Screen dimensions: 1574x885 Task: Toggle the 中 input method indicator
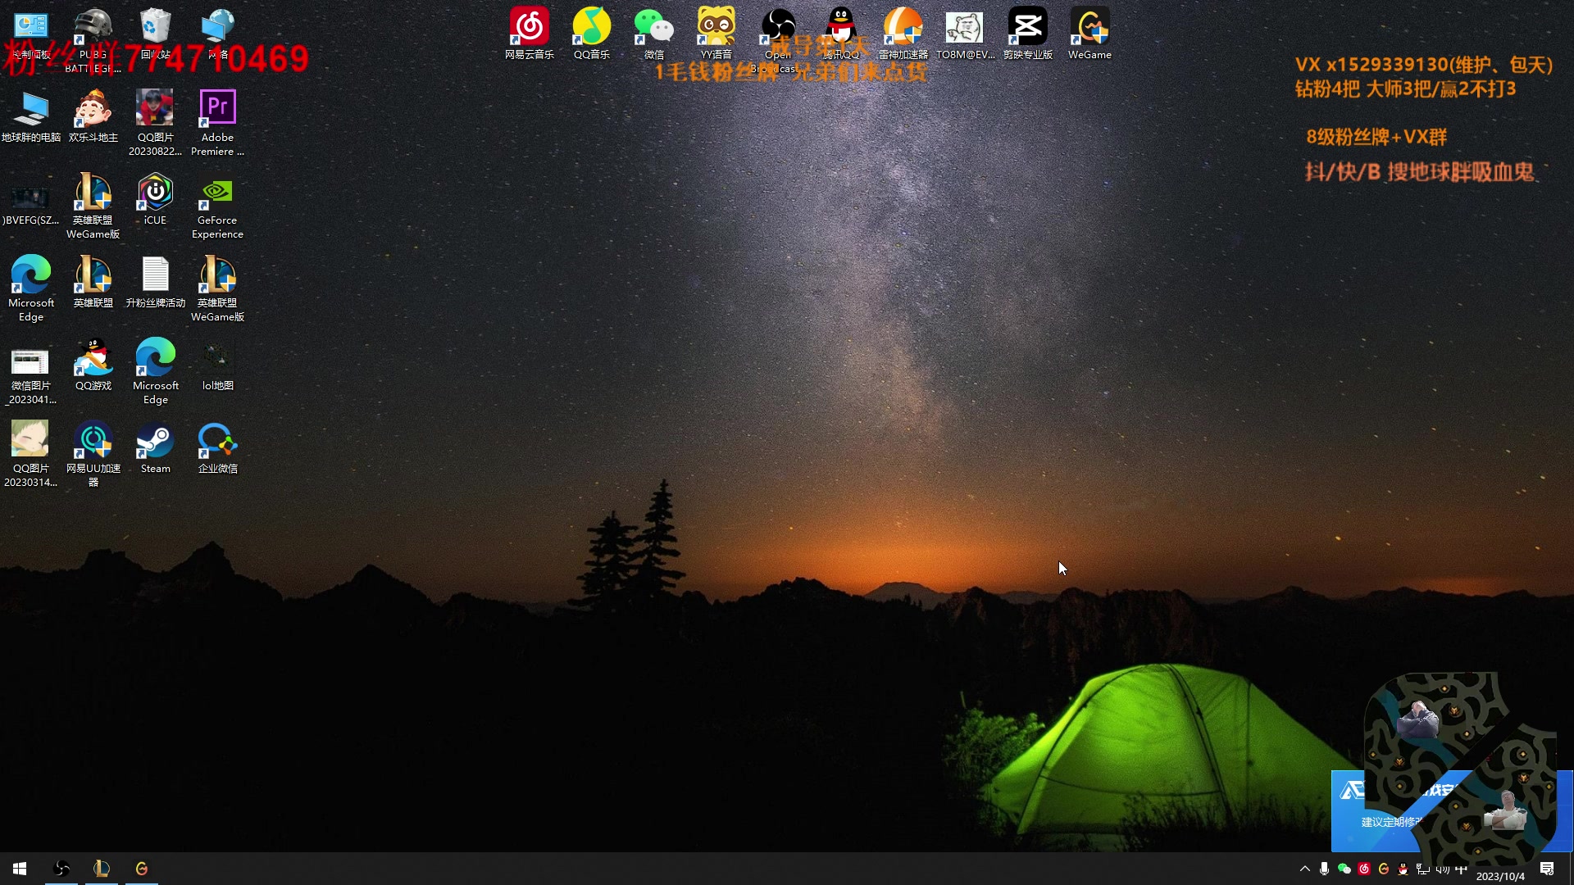[1462, 869]
